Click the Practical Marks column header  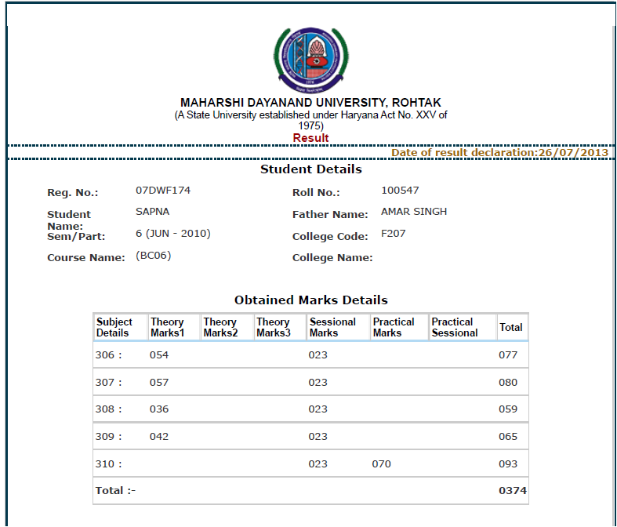[x=399, y=327]
